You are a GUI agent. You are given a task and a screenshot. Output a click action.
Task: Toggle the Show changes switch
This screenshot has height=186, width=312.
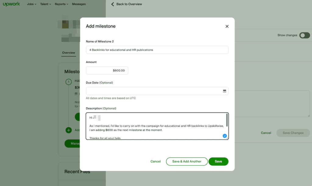point(304,35)
